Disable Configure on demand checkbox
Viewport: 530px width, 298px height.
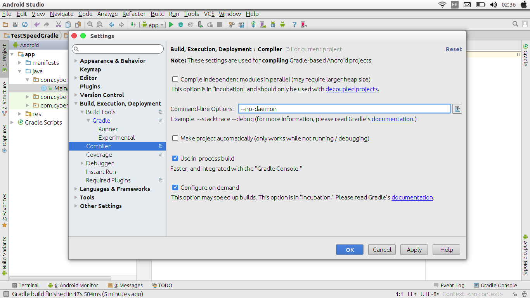tap(175, 187)
